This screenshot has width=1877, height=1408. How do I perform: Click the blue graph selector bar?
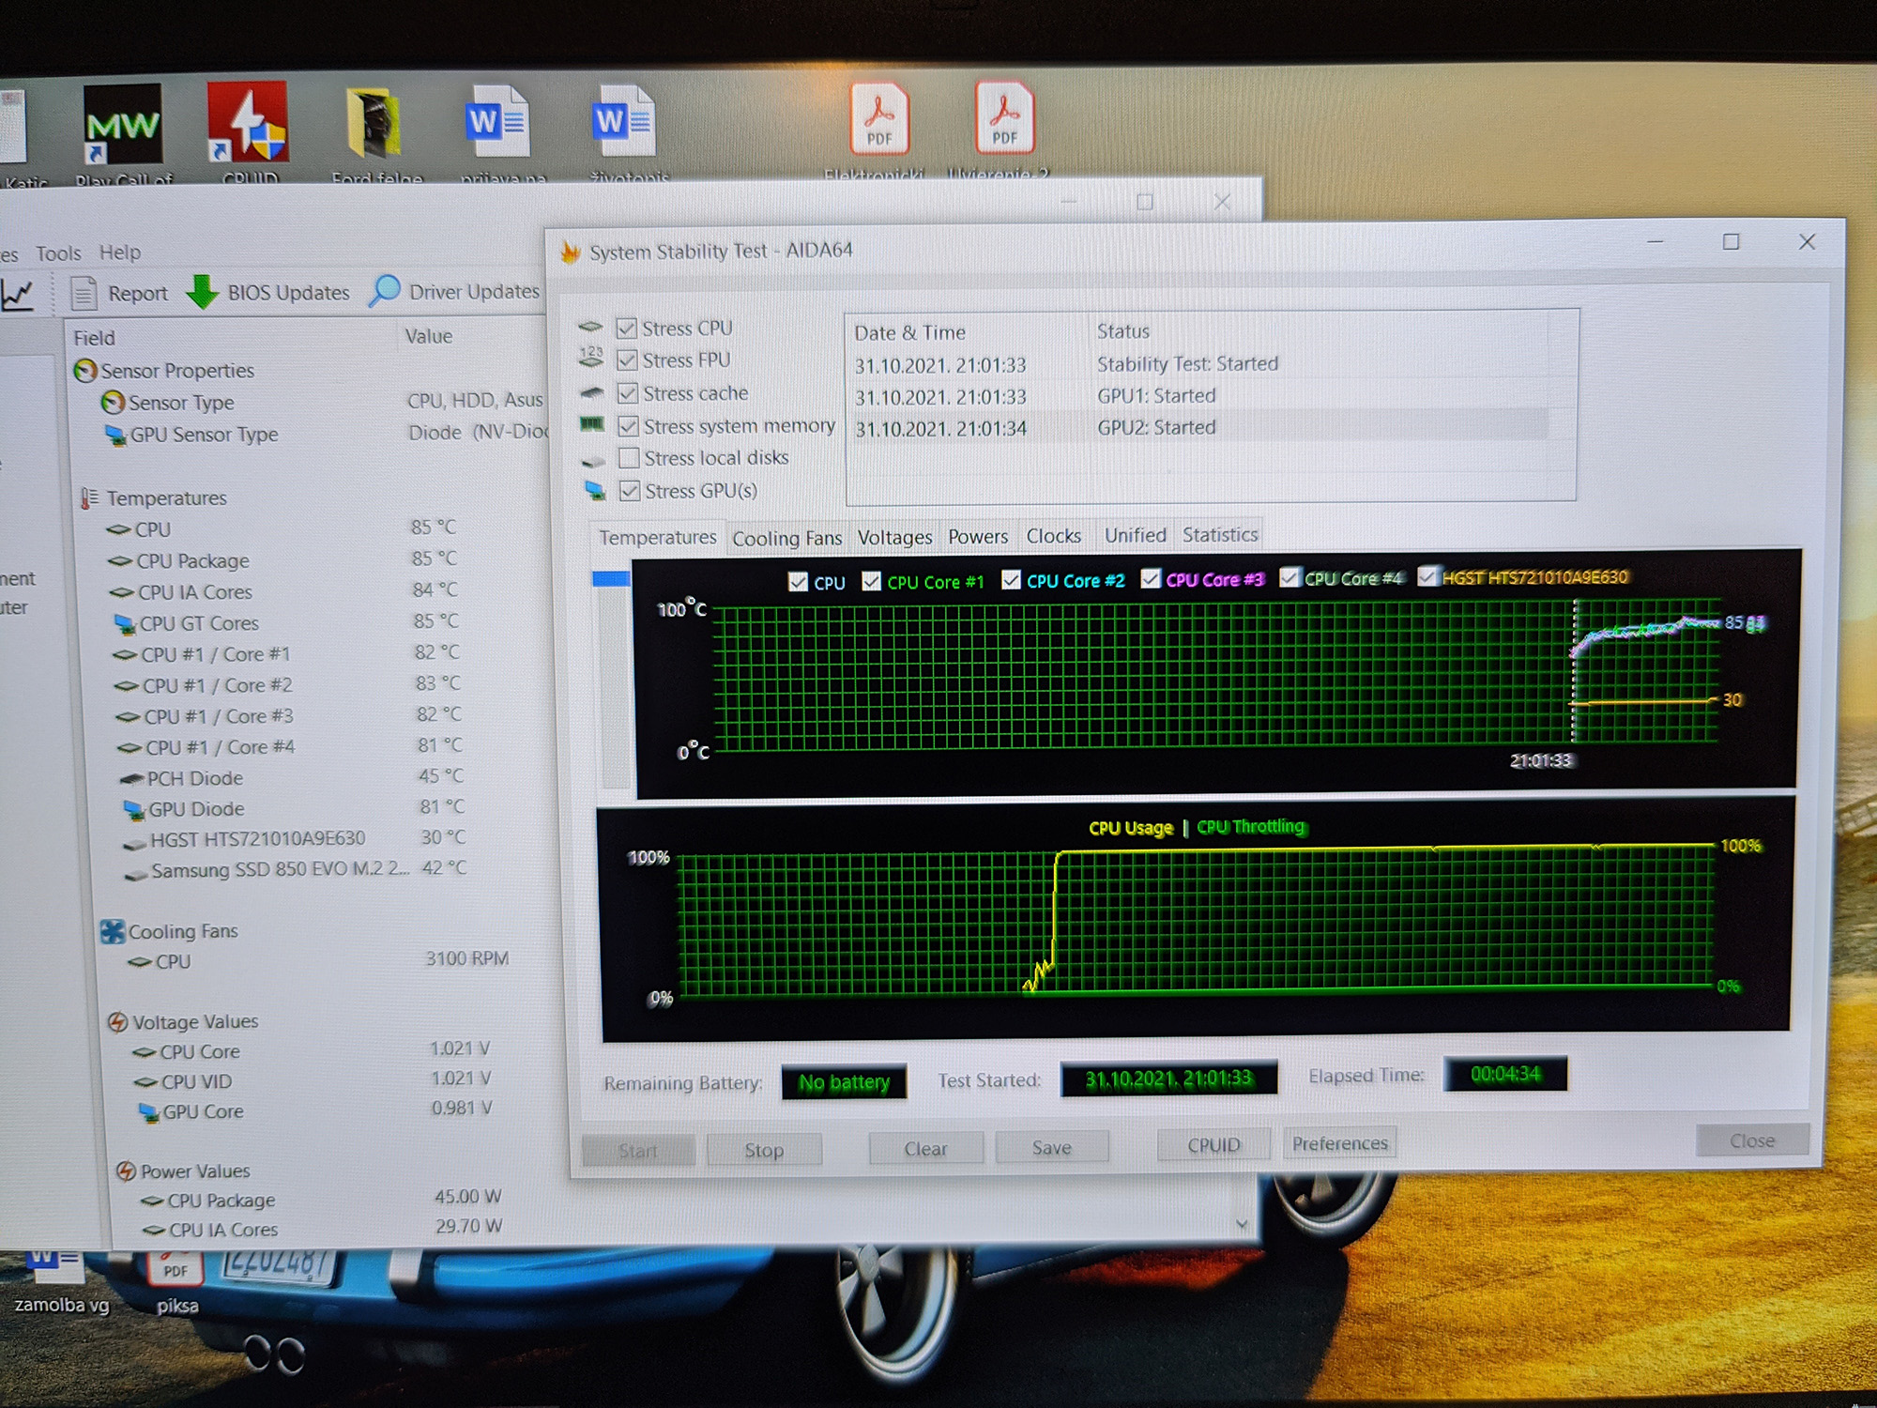point(611,579)
